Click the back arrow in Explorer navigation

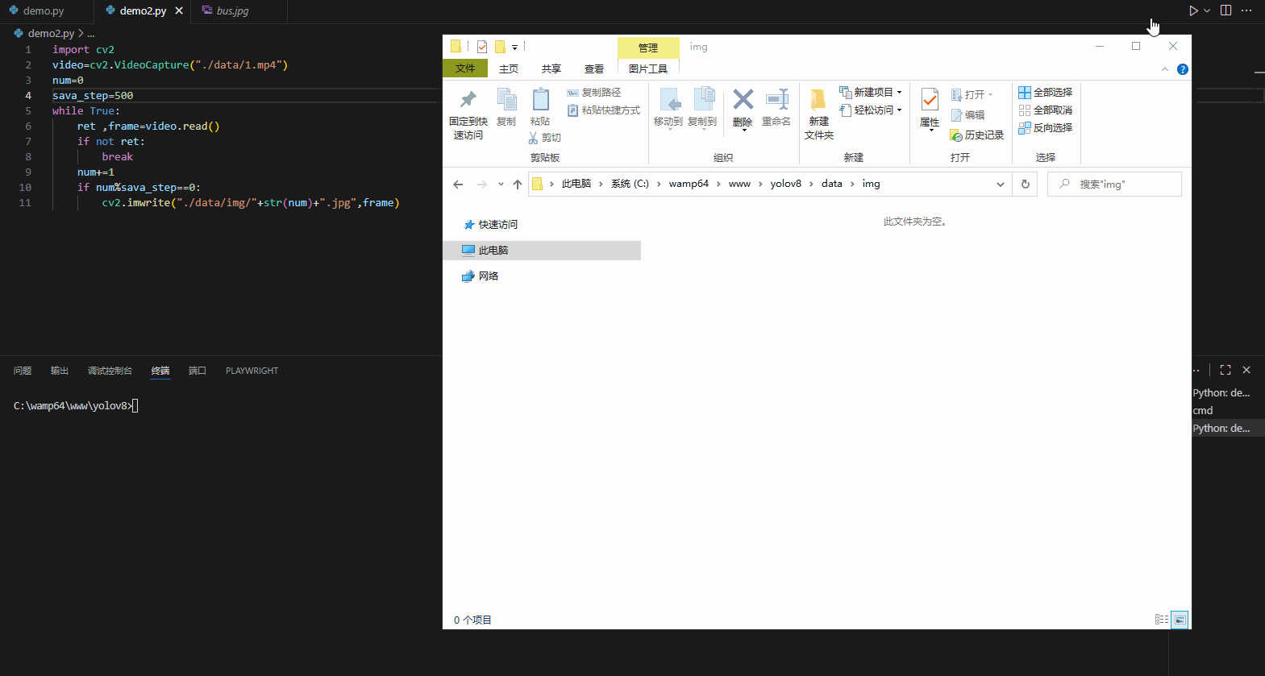tap(458, 185)
